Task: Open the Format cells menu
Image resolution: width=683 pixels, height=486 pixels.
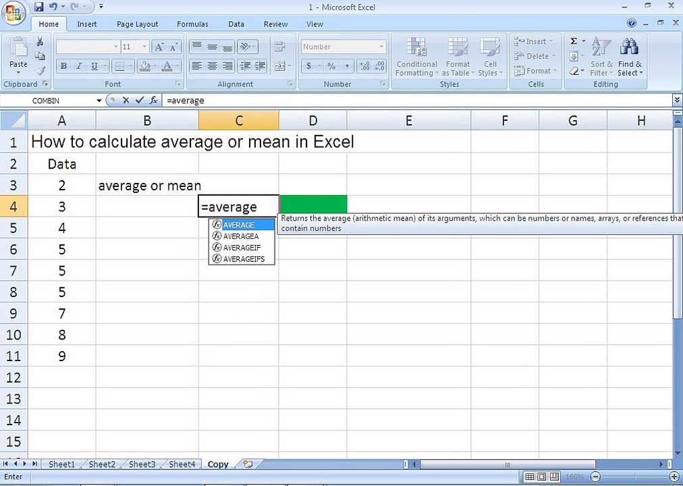Action: point(535,71)
